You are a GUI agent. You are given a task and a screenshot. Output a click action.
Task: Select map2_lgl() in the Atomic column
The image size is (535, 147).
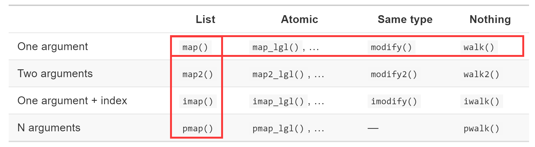point(278,74)
